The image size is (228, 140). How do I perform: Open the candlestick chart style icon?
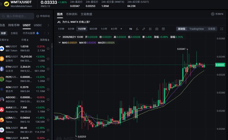pyautogui.click(x=131, y=29)
